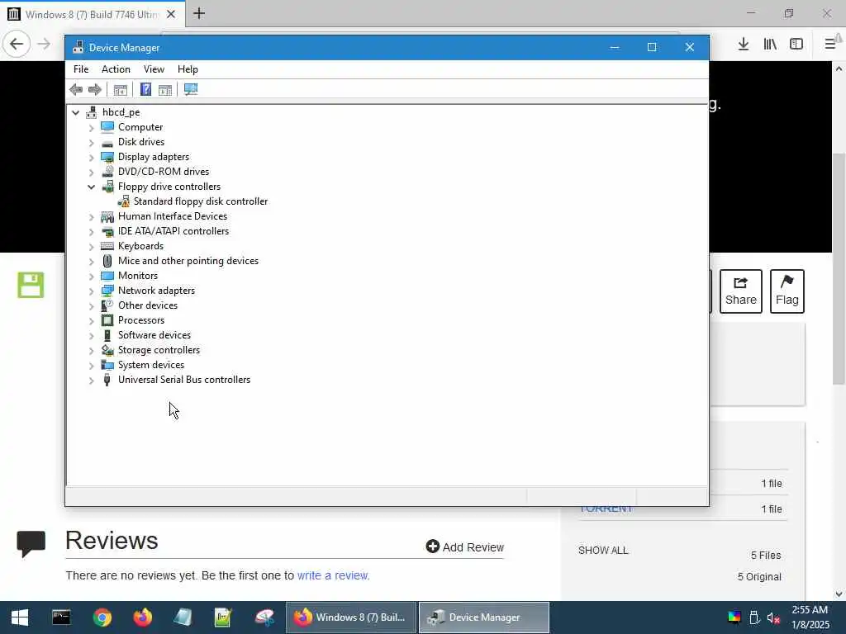The height and width of the screenshot is (634, 846).
Task: Select the Human Interface Devices icon
Action: tap(107, 217)
